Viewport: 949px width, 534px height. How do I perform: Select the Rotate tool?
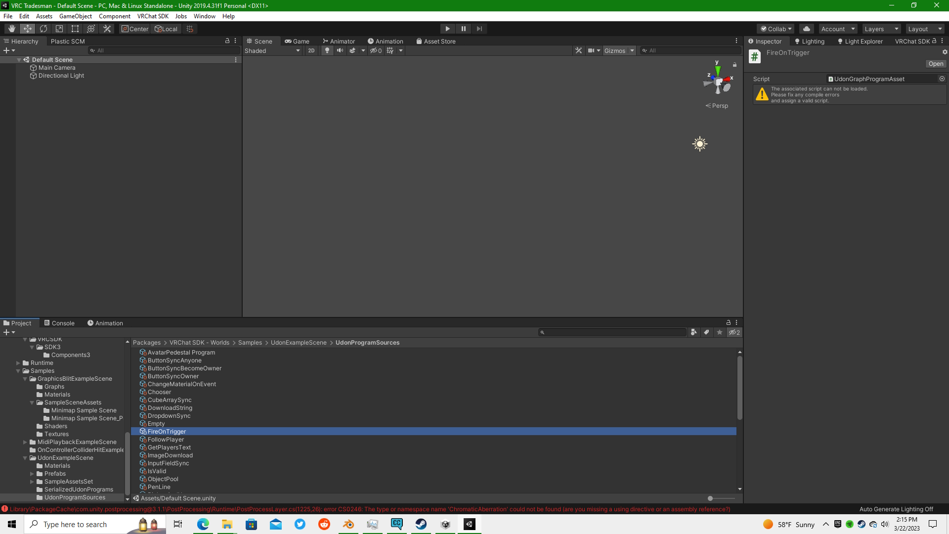click(x=43, y=28)
